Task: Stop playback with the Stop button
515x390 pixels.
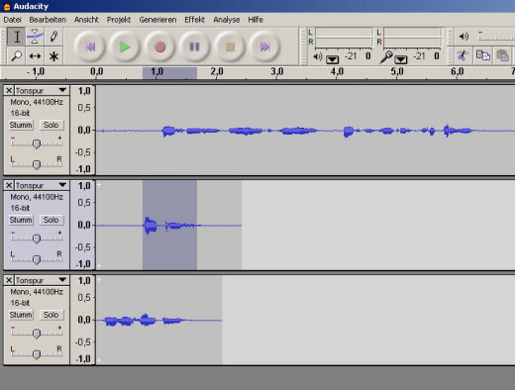Action: click(x=230, y=47)
